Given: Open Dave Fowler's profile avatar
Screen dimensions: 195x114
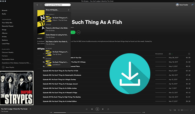Looking at the screenshot, I should point(177,5).
